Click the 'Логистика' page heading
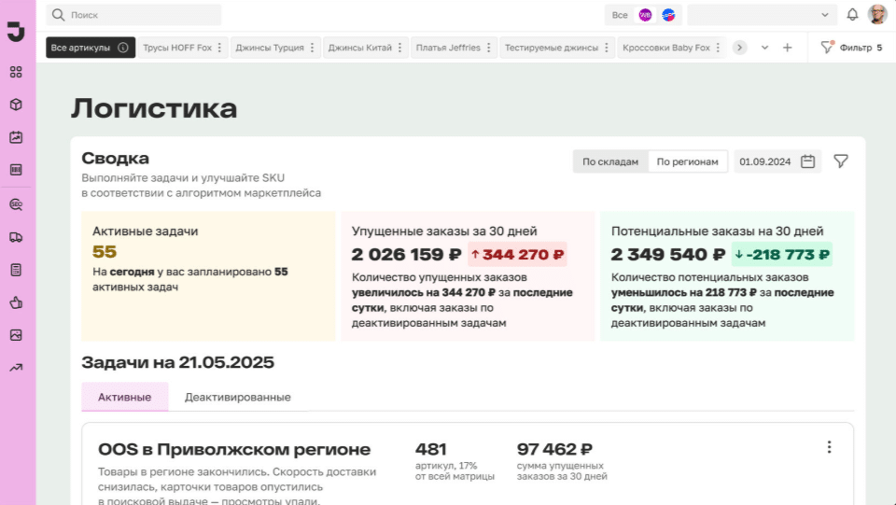The image size is (896, 505). [x=154, y=108]
